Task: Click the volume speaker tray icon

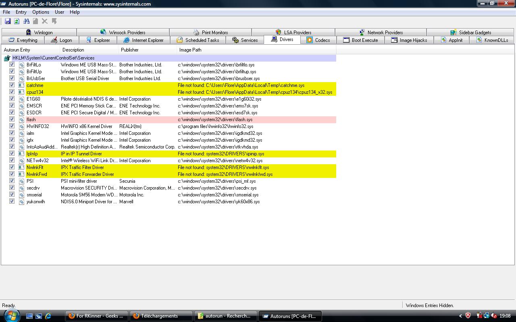Action: [x=494, y=316]
